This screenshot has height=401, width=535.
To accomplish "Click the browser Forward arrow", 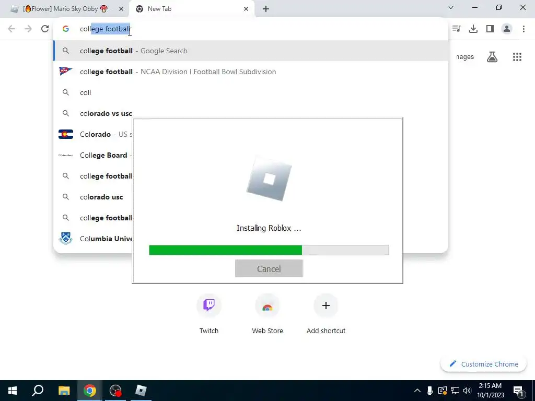I will (x=28, y=29).
